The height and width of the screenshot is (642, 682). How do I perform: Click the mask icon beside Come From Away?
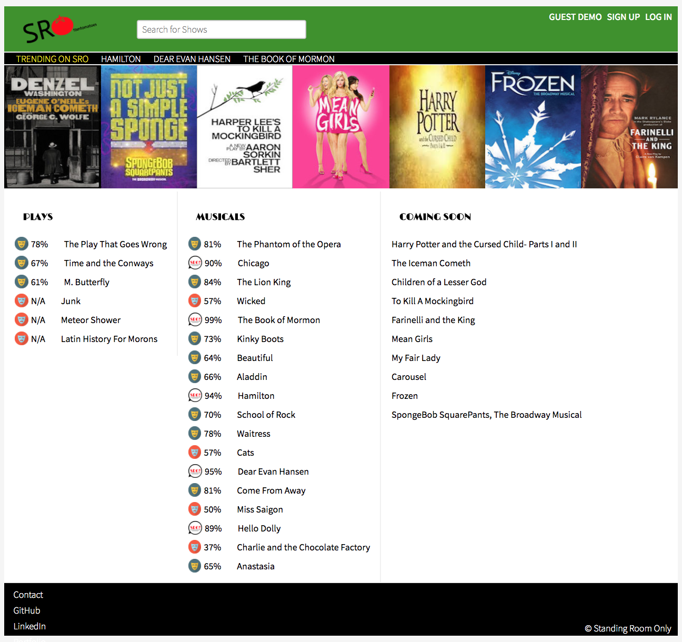pyautogui.click(x=195, y=490)
